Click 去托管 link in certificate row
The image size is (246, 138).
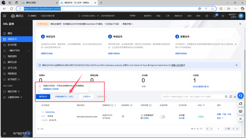pos(181,118)
